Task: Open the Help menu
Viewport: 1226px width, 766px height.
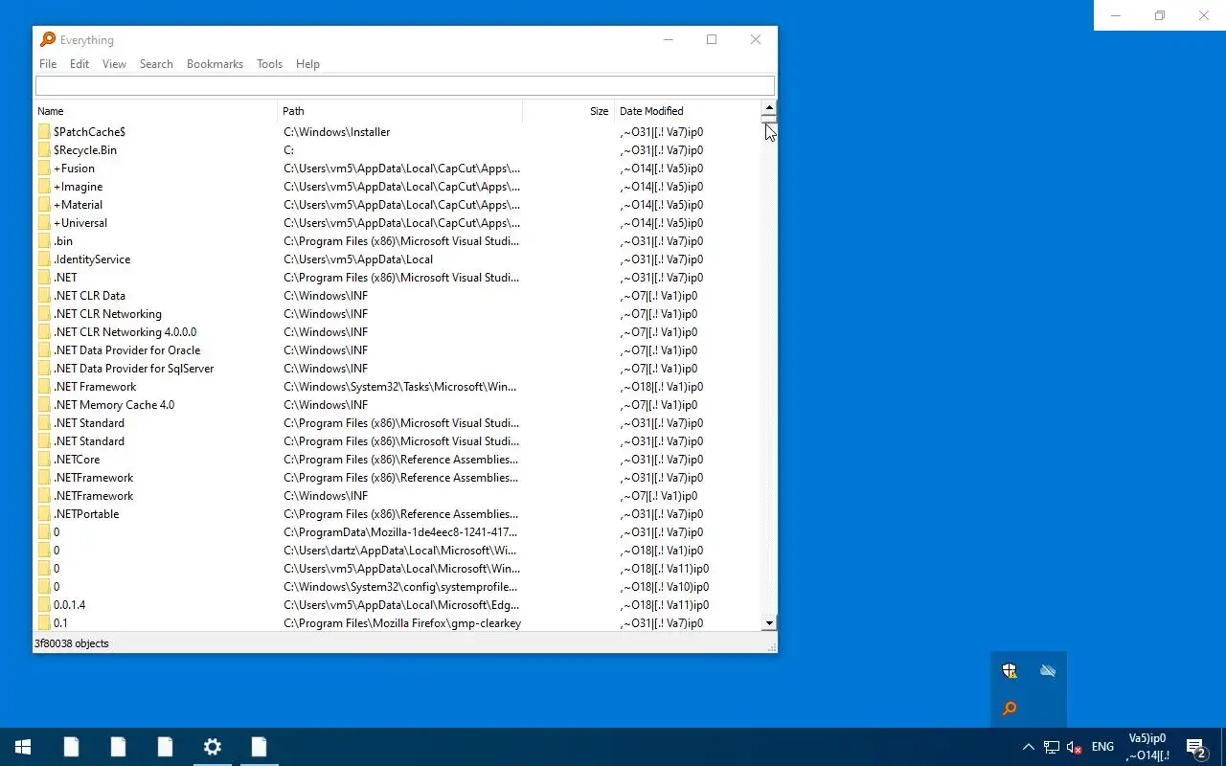Action: point(307,64)
